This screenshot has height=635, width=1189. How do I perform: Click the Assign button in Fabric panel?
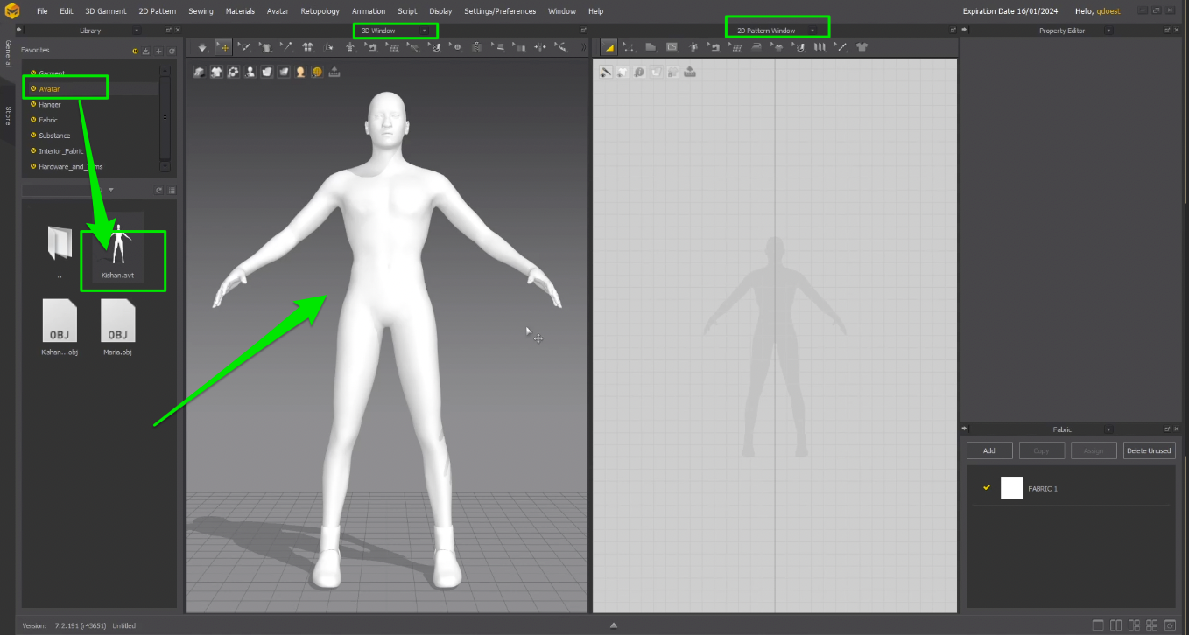coord(1094,450)
